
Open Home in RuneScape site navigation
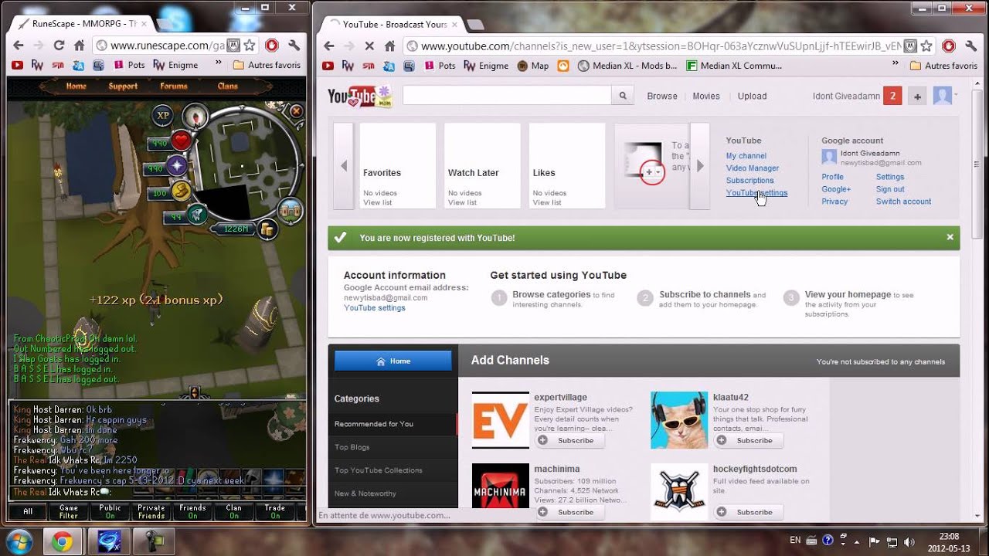point(76,86)
